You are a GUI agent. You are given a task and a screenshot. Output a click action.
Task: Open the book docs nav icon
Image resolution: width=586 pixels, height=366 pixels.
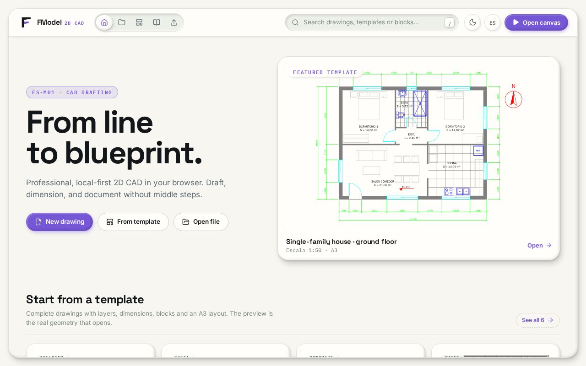(157, 22)
